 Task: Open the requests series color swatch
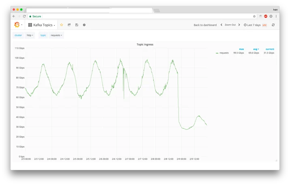click(217, 53)
